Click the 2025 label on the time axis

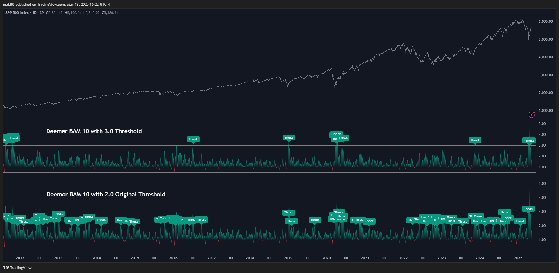[x=518, y=258]
